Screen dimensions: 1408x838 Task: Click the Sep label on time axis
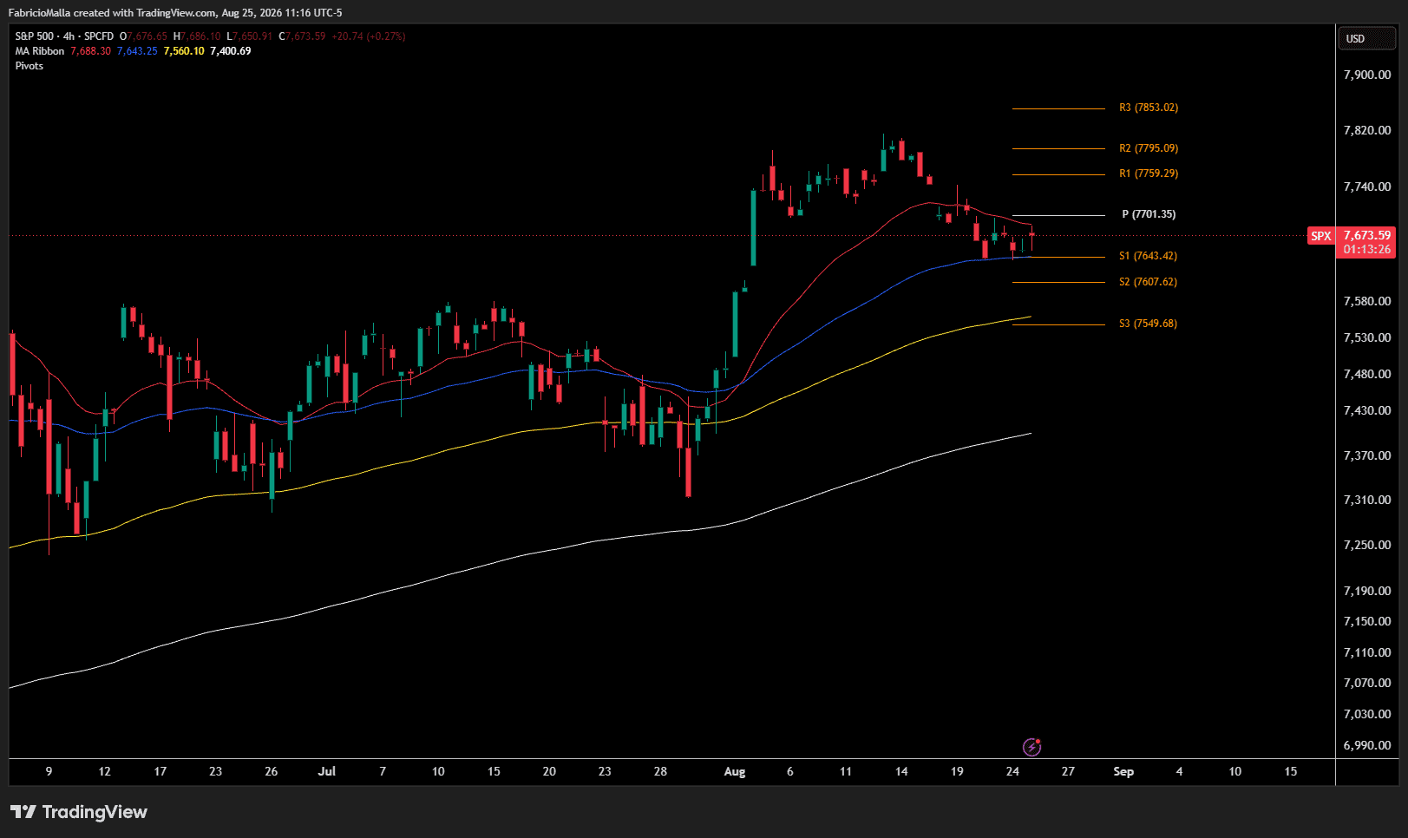tap(1123, 771)
